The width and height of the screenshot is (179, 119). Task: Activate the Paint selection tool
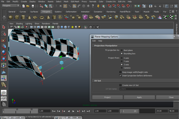coord(4,40)
